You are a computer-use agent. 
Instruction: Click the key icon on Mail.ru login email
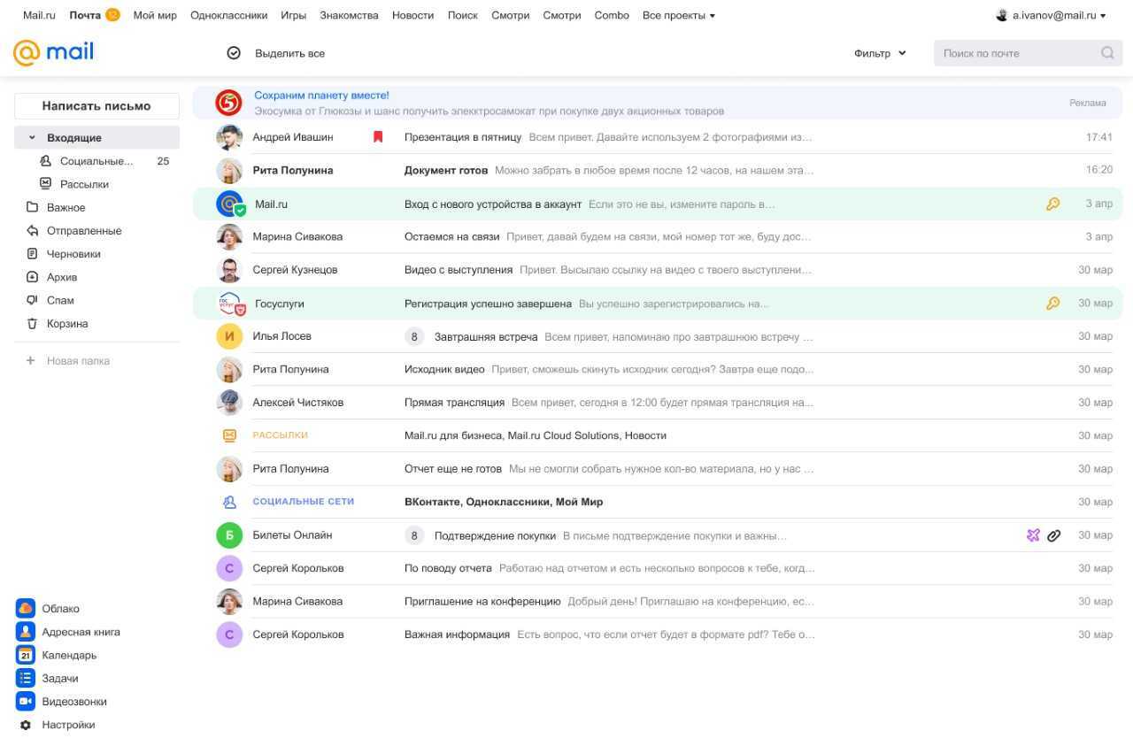click(x=1052, y=204)
